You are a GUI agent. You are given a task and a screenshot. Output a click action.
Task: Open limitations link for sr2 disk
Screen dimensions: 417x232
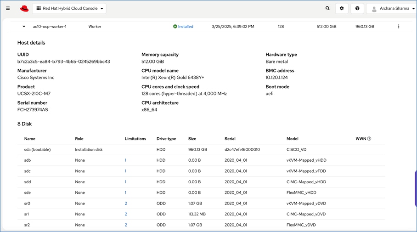[x=126, y=225]
